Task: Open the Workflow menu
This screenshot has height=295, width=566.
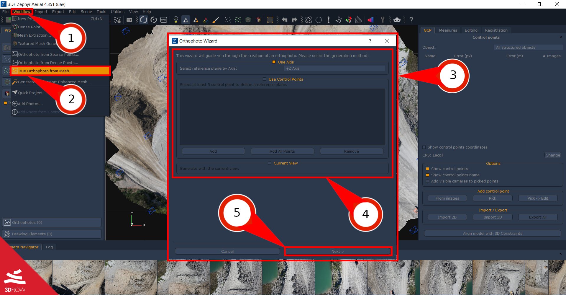Action: pyautogui.click(x=22, y=12)
